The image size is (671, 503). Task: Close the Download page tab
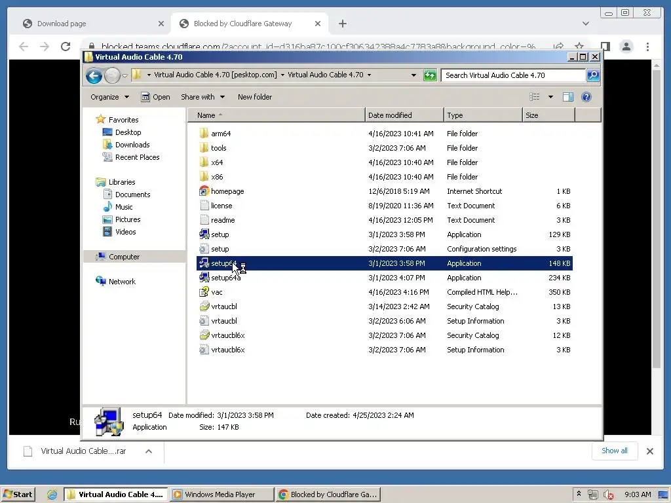click(161, 24)
